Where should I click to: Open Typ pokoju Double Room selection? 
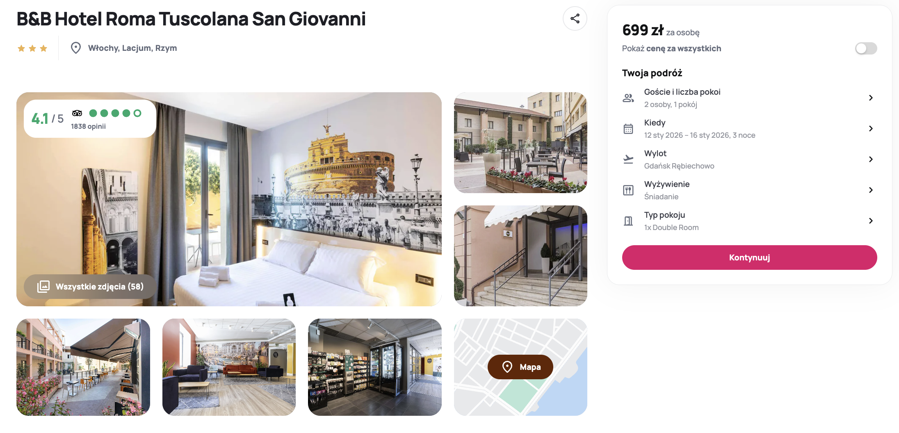(749, 221)
